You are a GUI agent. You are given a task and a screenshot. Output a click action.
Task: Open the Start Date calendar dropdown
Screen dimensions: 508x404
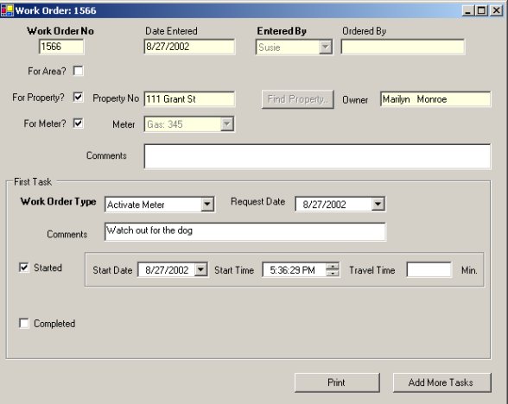[200, 269]
